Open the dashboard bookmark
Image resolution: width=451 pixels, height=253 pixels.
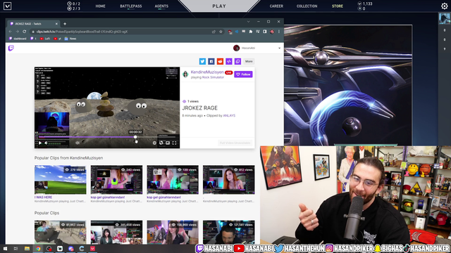tap(18, 39)
